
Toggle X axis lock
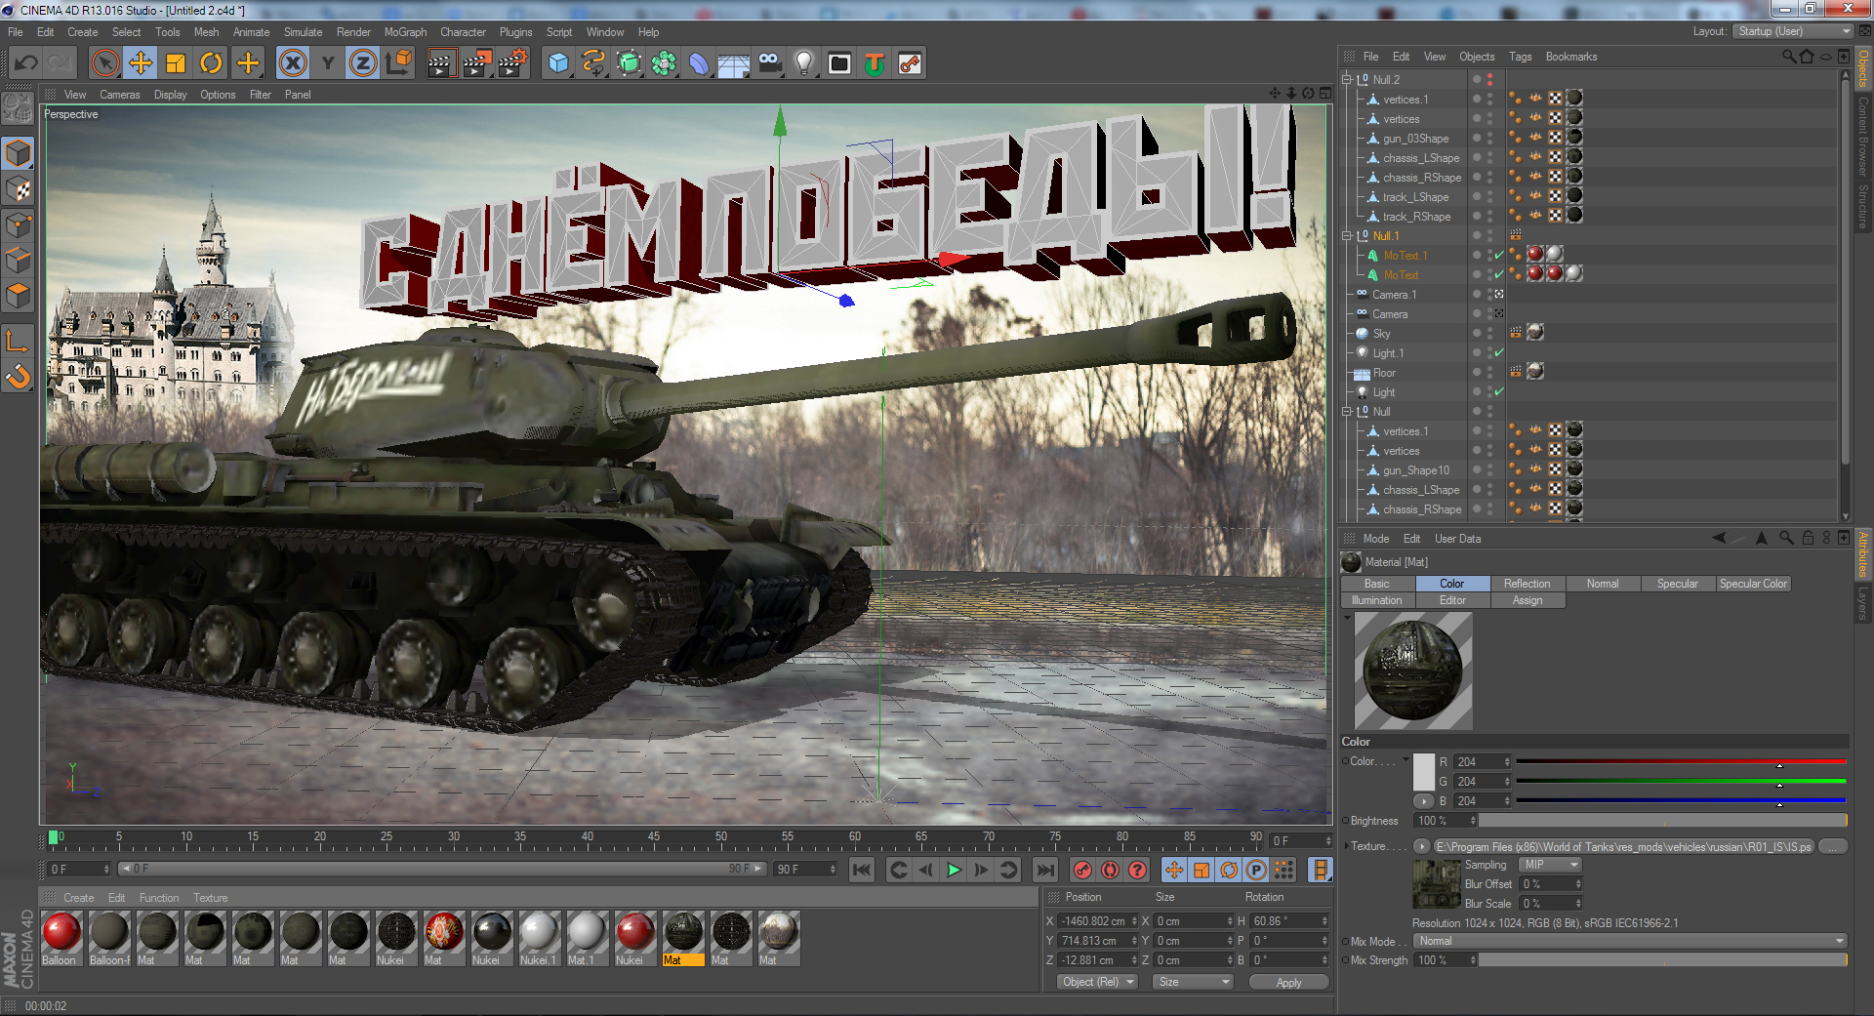pyautogui.click(x=293, y=63)
